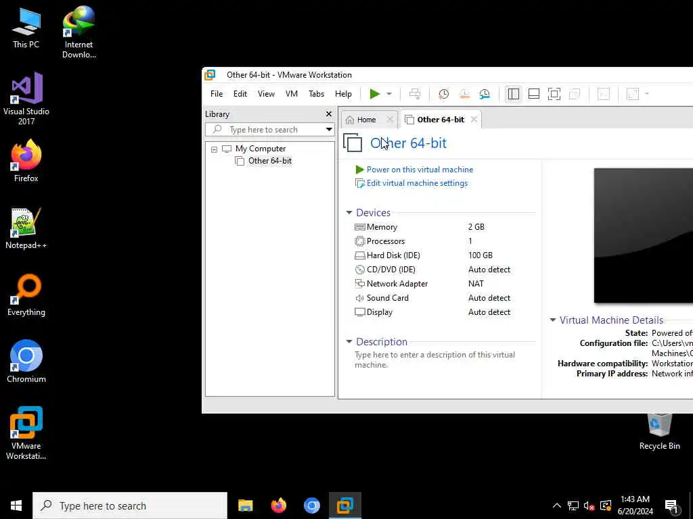This screenshot has height=519, width=693.
Task: Take a snapshot of this virtual machine
Action: (x=443, y=93)
